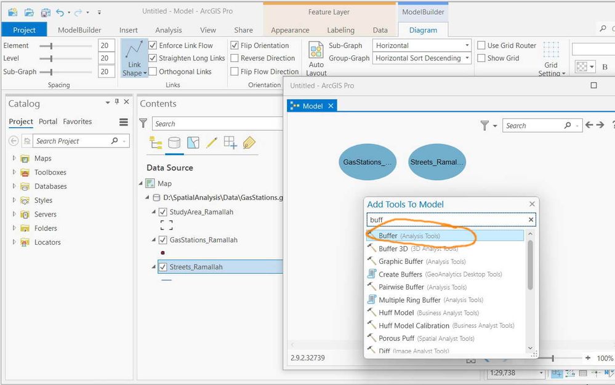Image resolution: width=615 pixels, height=385 pixels.
Task: Switch to the Labeling ribbon tab
Action: [x=340, y=30]
